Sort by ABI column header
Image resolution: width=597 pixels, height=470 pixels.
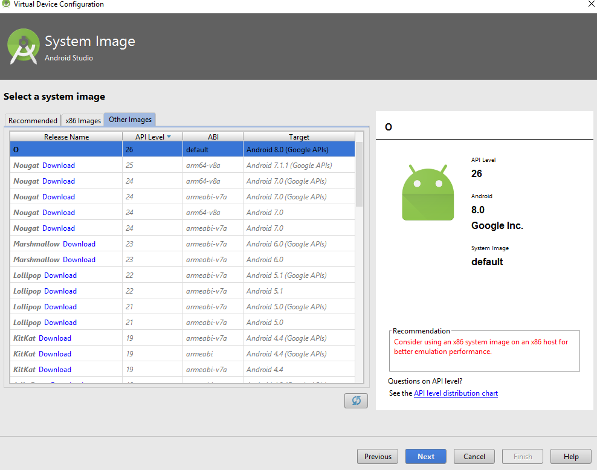pos(213,137)
